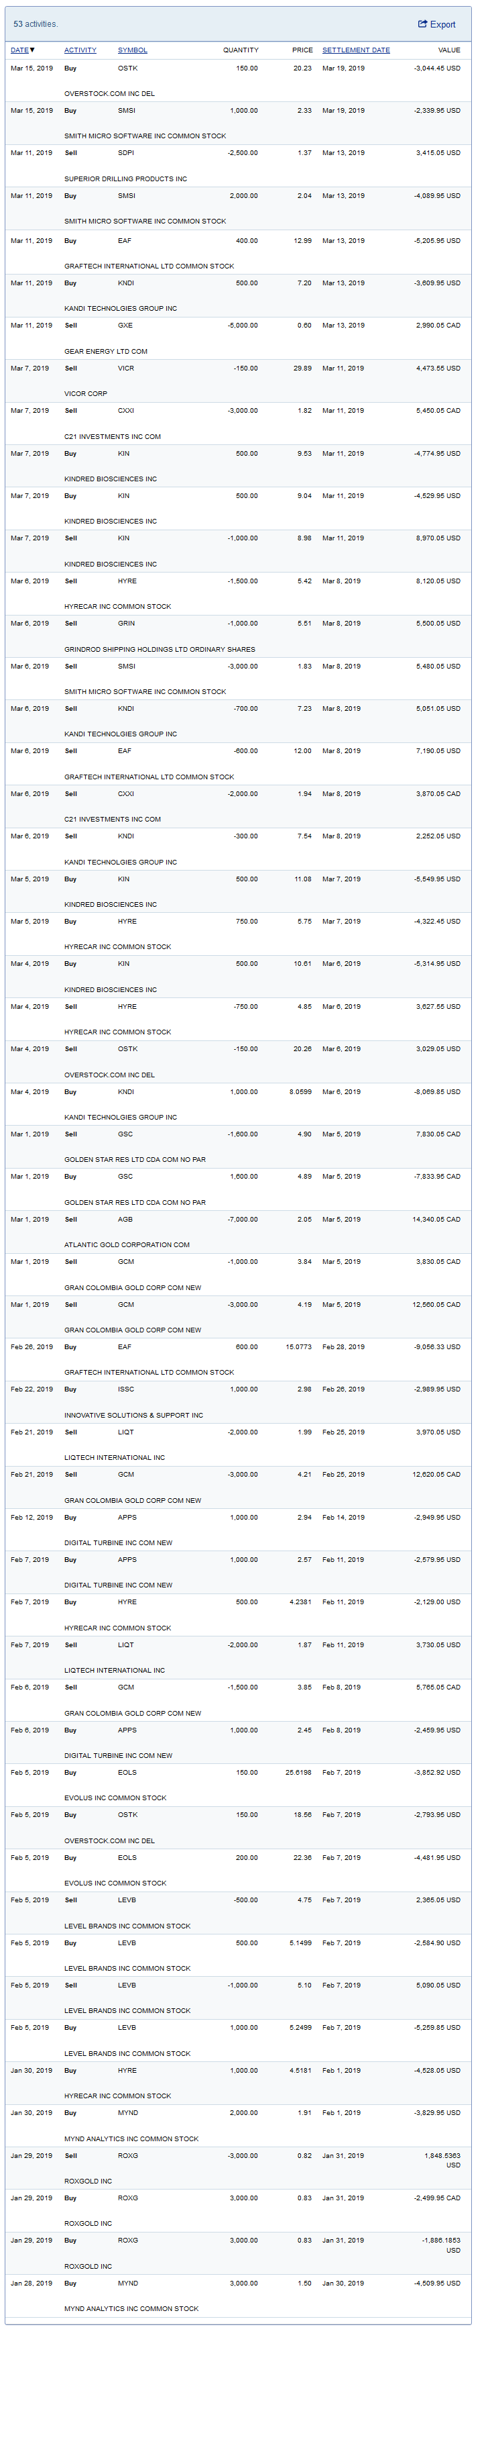488x2454 pixels.
Task: Click the VICR symbol in Vicor Corp row
Action: coord(125,368)
